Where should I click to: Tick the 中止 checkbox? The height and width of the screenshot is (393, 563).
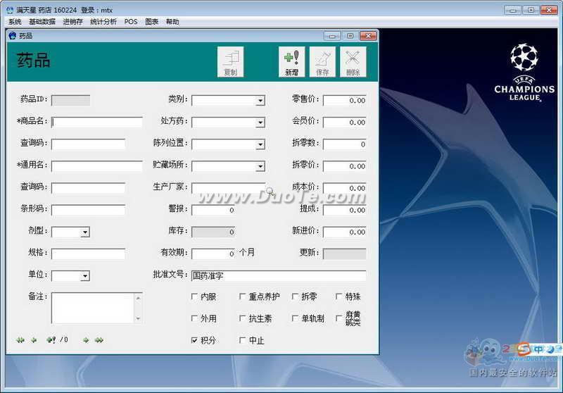pyautogui.click(x=242, y=340)
